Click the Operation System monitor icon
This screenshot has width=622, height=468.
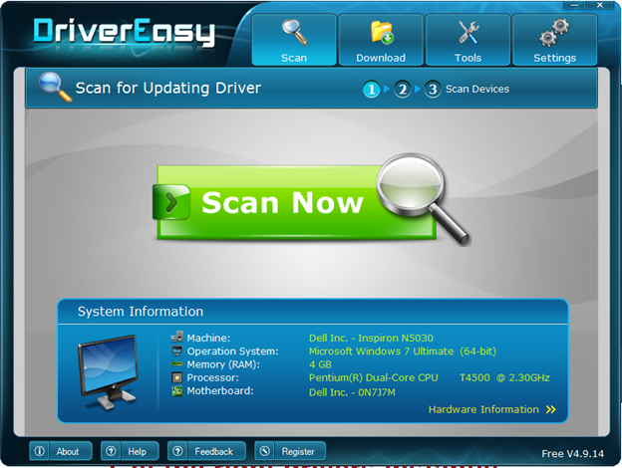click(x=176, y=351)
